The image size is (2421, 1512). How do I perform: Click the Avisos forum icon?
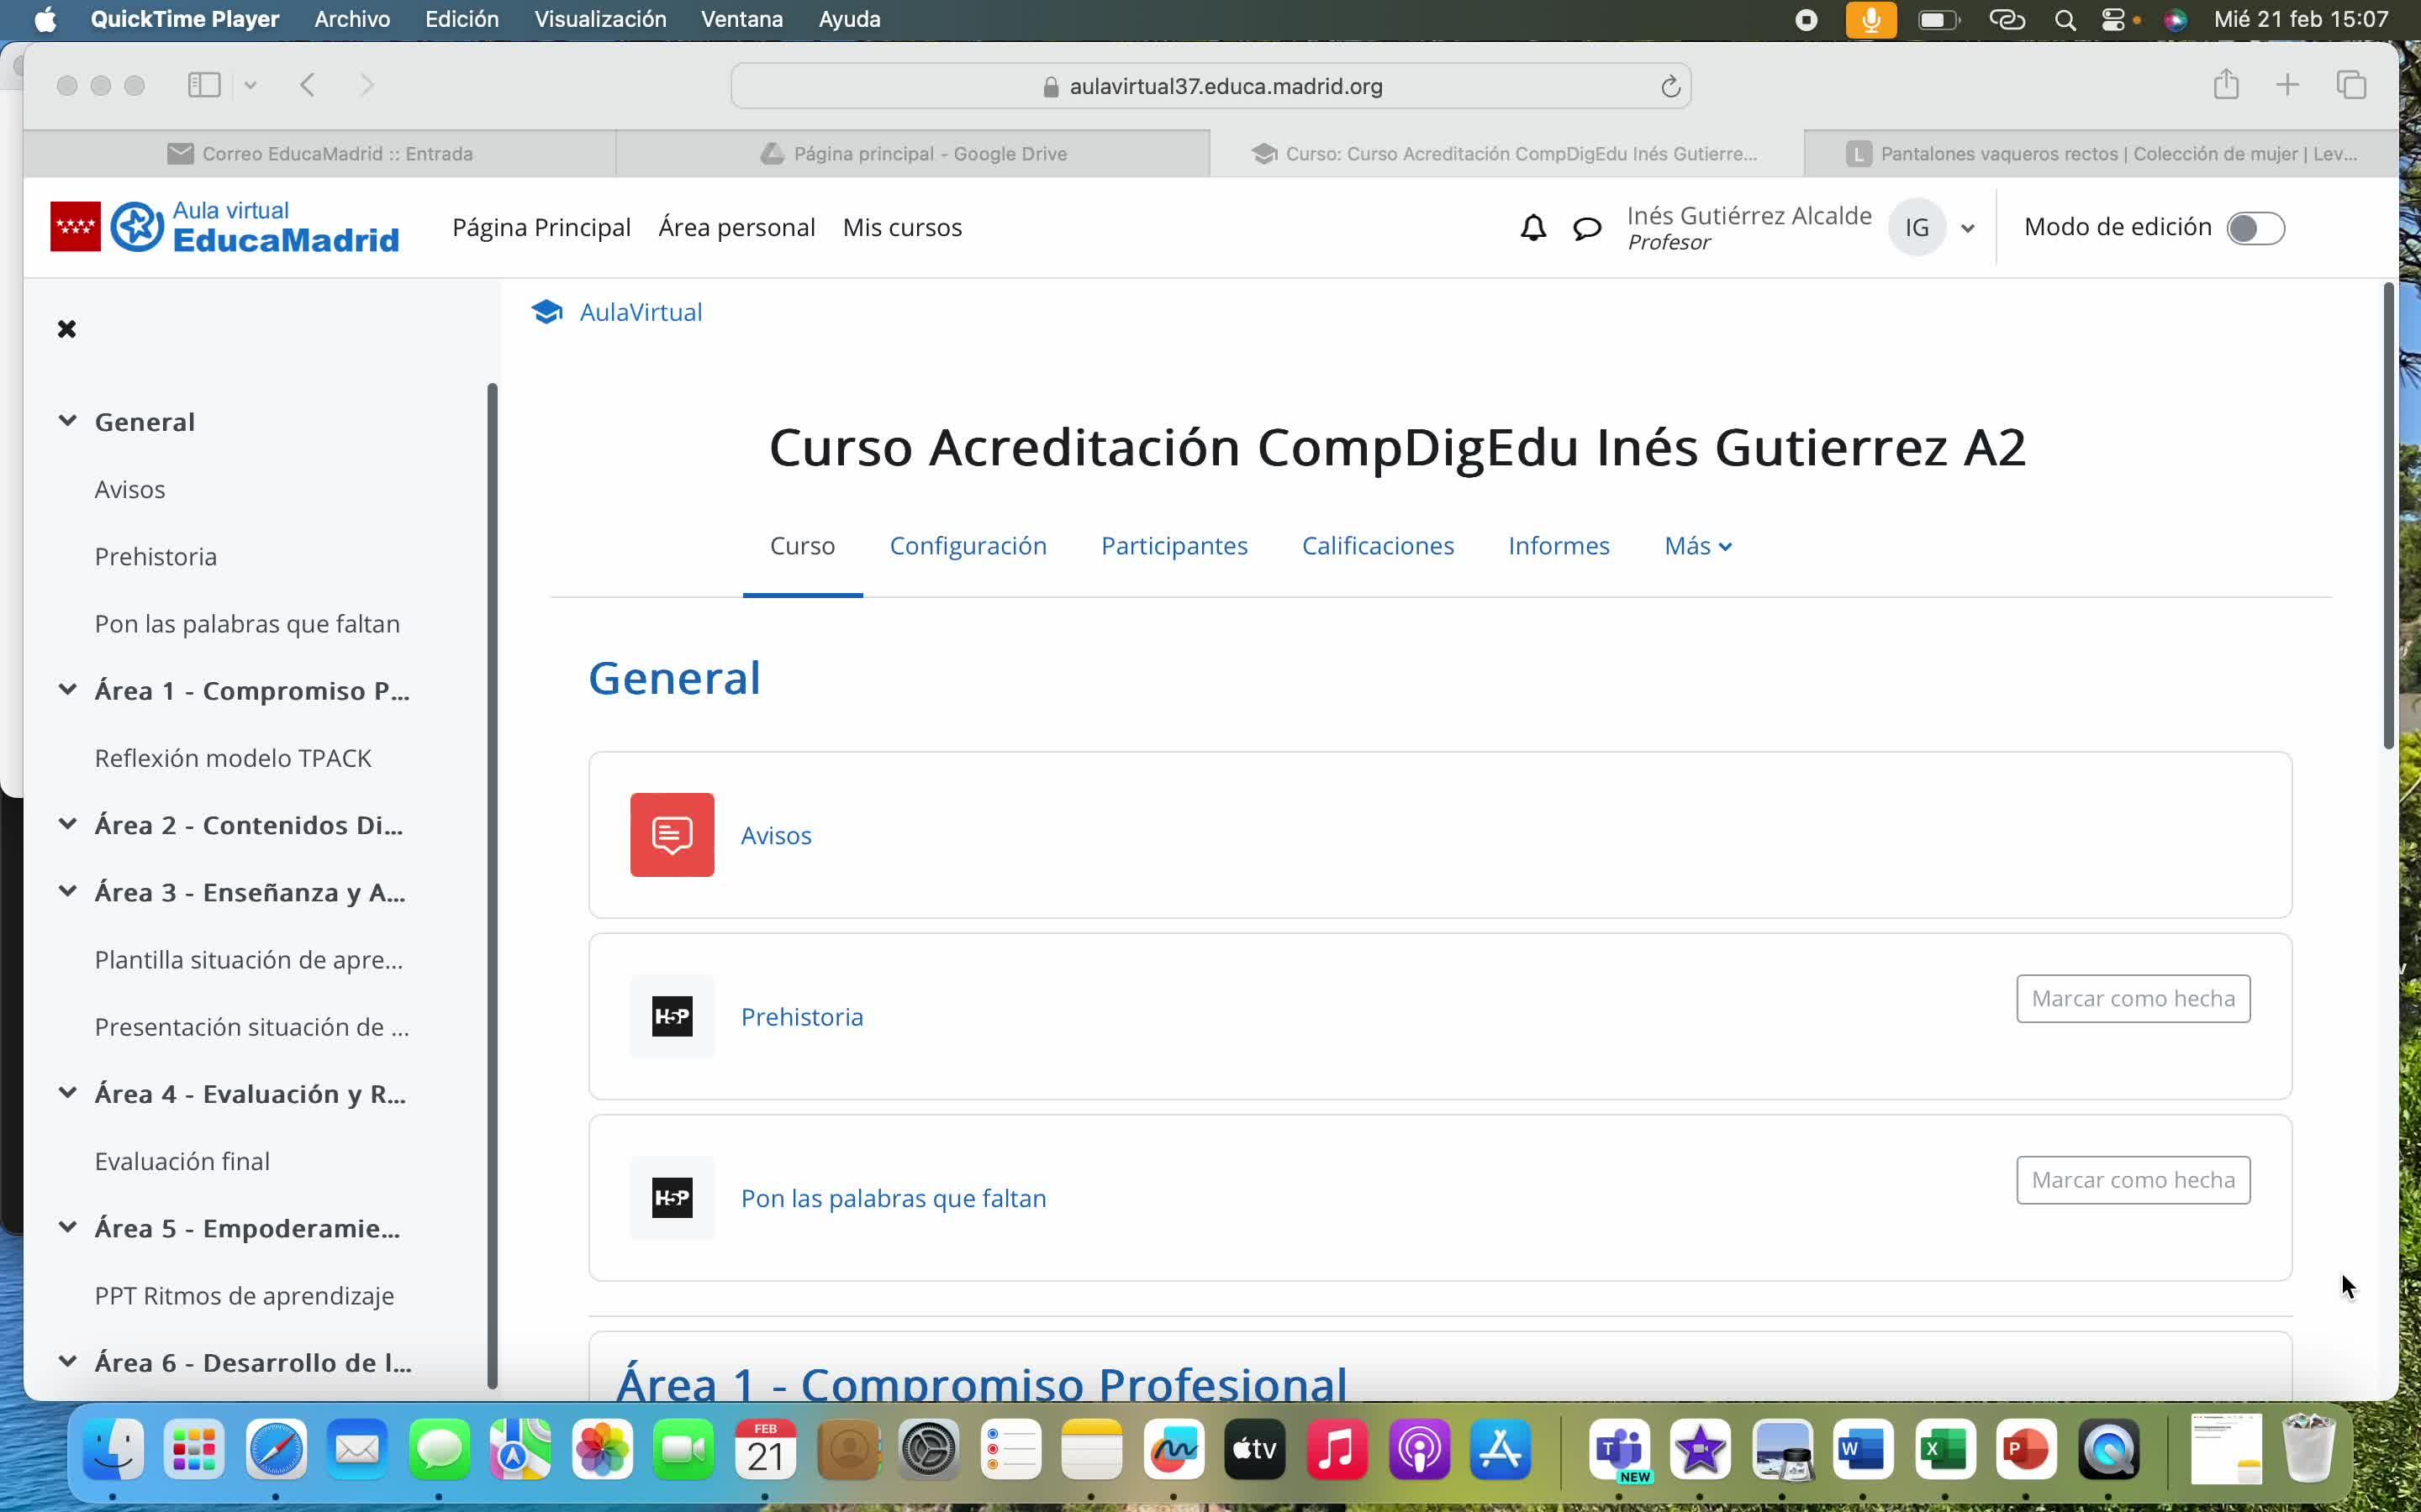click(x=672, y=835)
